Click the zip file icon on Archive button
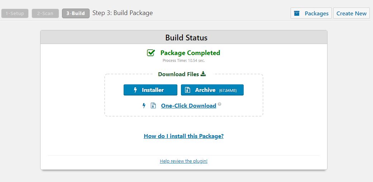This screenshot has height=182, width=373. point(188,90)
